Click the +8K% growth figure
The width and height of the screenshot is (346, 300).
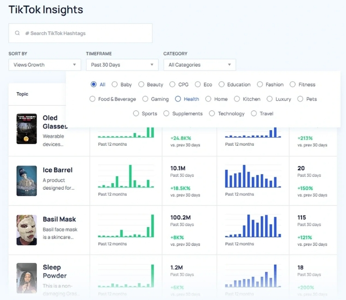coord(177,238)
